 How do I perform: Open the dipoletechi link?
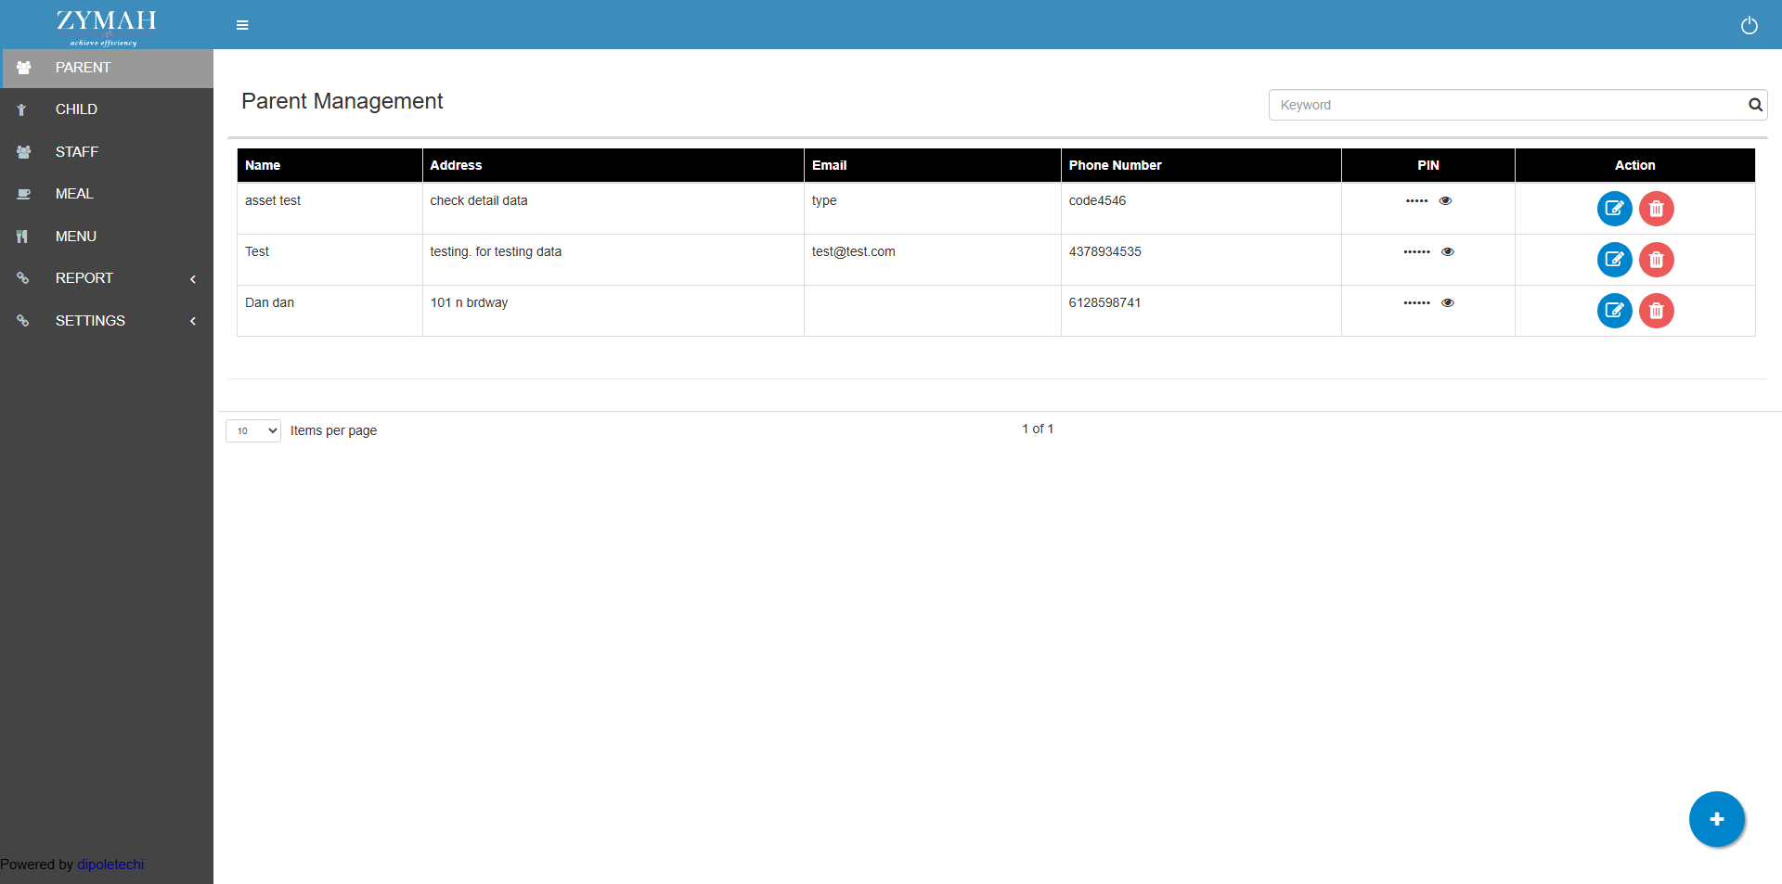pos(110,865)
